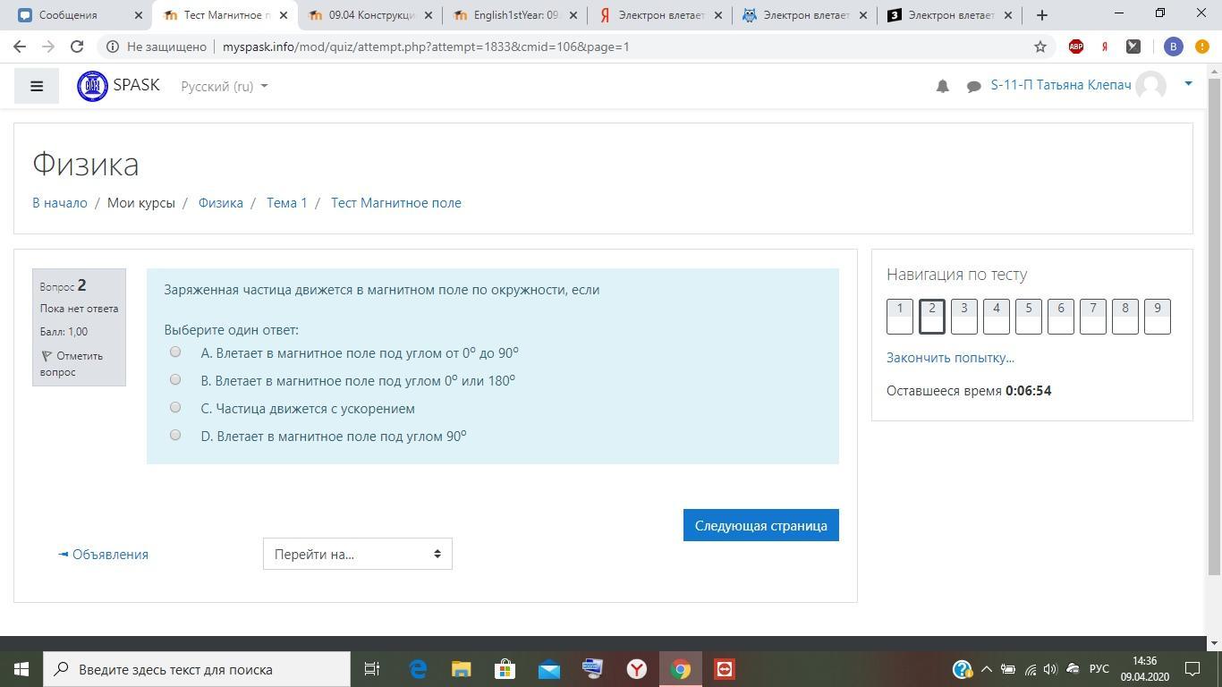Show hidden system tray icons
Screen dimensions: 1222x687
987,669
